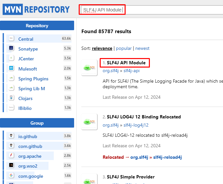Open the slf4j-api artifact link
The image size is (223, 184).
point(132,71)
